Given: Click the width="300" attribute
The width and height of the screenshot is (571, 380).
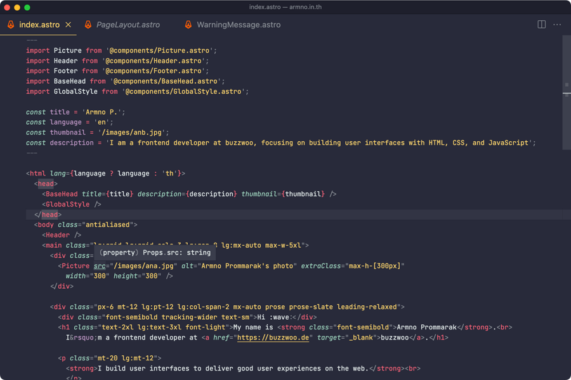Looking at the screenshot, I should [88, 276].
